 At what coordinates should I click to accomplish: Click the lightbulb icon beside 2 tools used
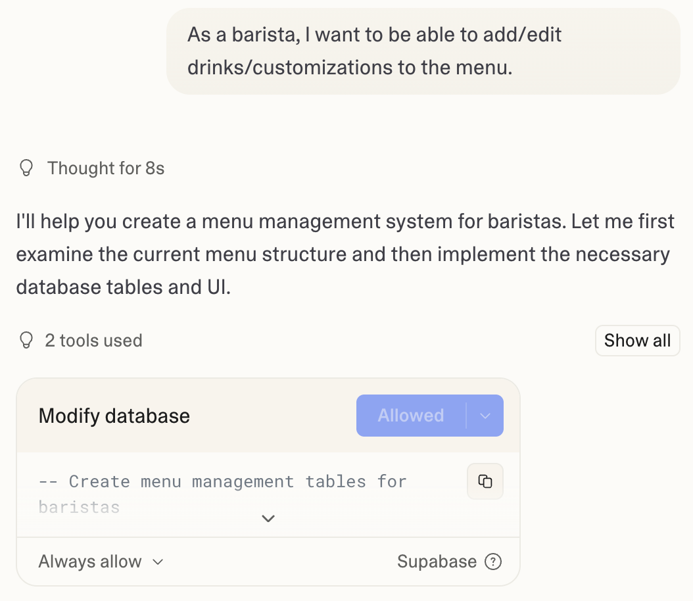(x=26, y=341)
